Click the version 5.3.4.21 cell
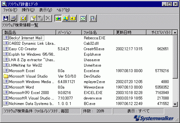The height and width of the screenshot is (123, 180). [64, 49]
